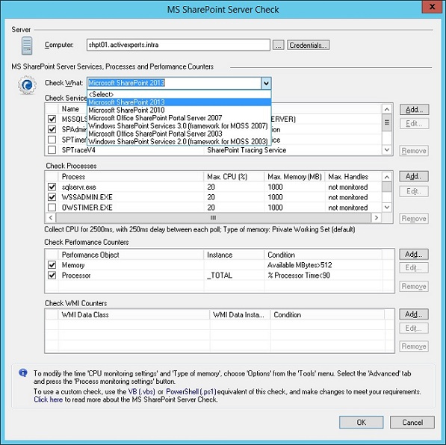The image size is (446, 445).
Task: Cancel the dialog
Action: coord(412,423)
